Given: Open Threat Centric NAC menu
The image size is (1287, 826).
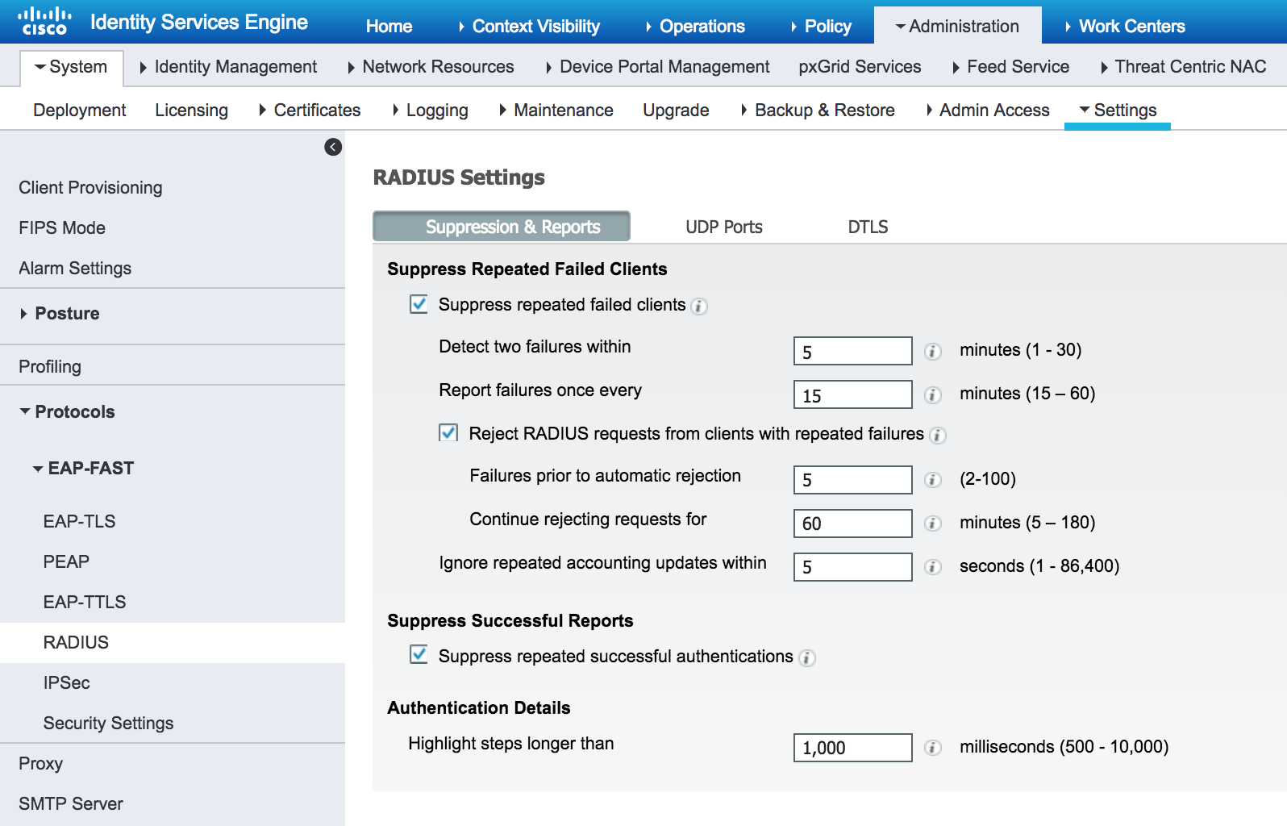Looking at the screenshot, I should pyautogui.click(x=1183, y=67).
